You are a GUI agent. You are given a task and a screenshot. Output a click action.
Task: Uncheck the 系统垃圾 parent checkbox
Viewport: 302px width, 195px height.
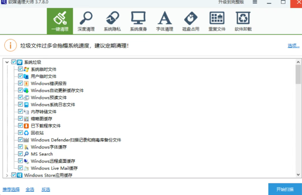14,62
